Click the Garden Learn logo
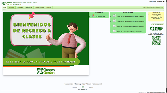 [x=157, y=29]
